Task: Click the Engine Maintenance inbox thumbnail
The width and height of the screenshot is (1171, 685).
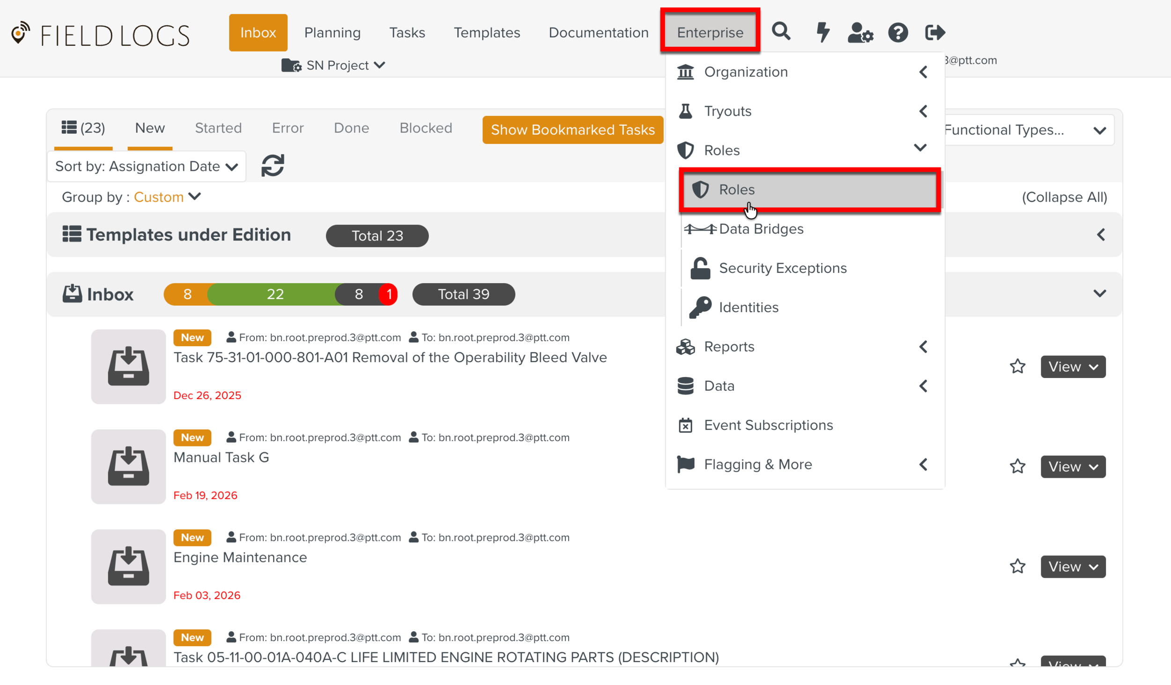Action: 128,567
